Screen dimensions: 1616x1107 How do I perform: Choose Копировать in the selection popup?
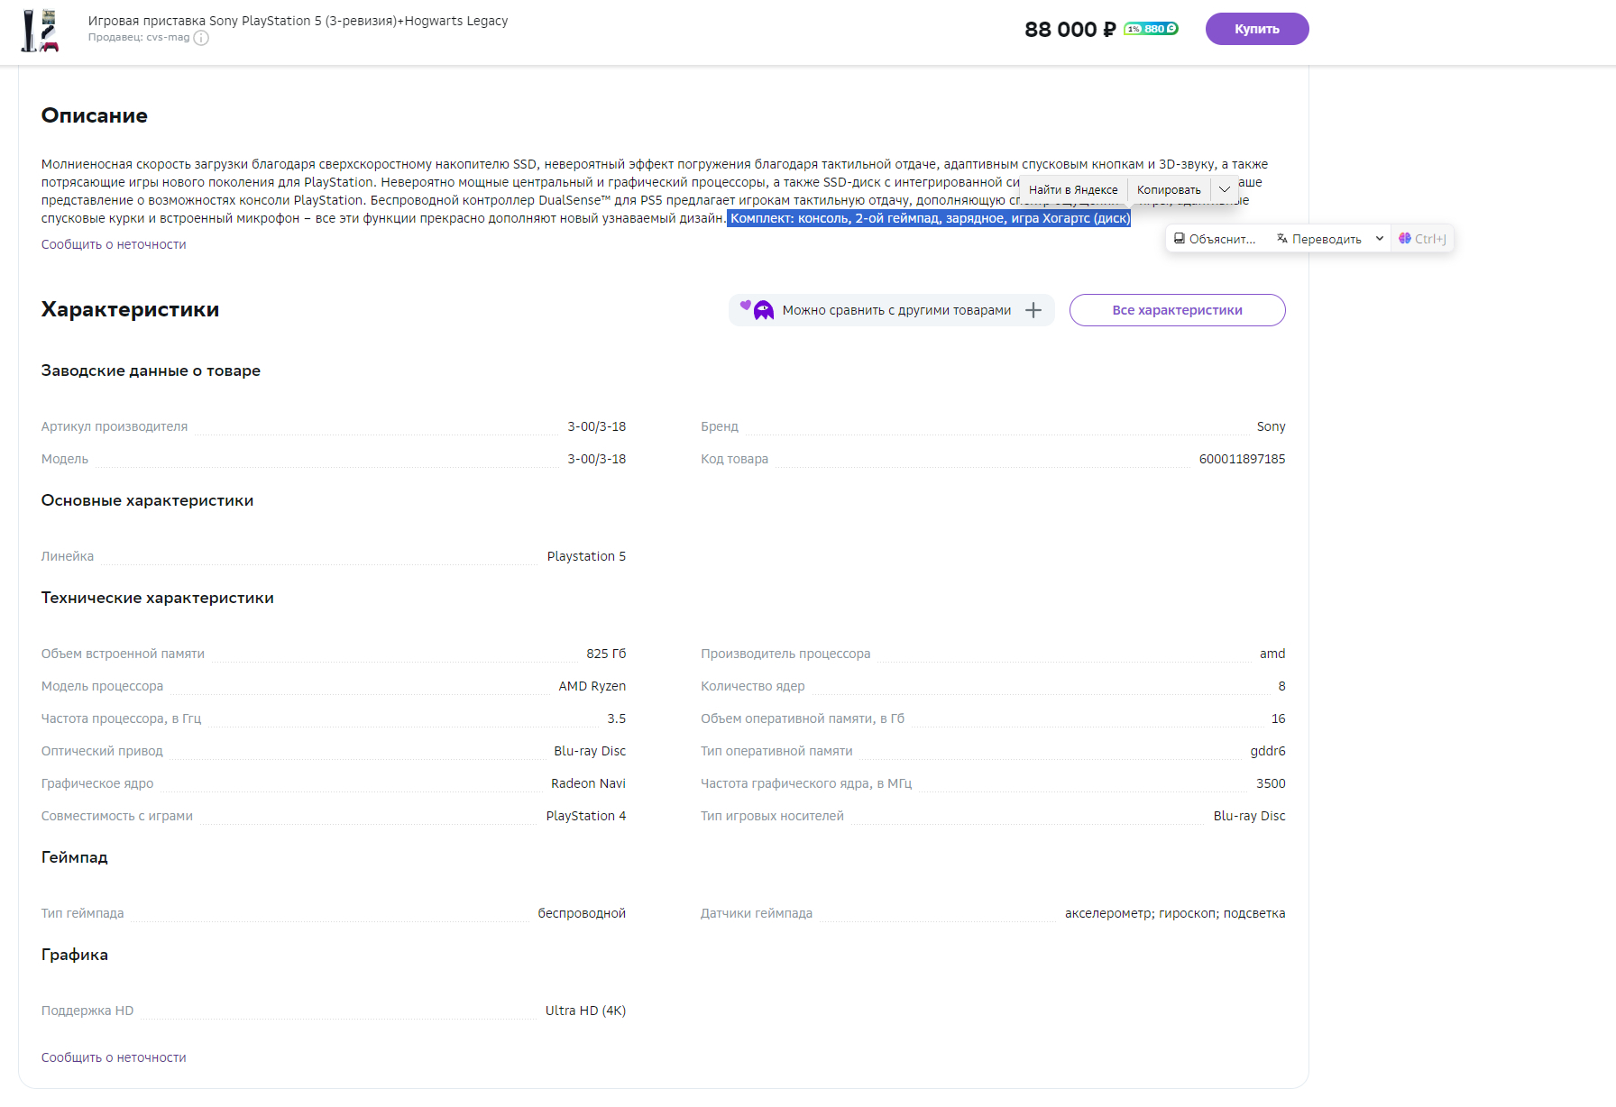point(1169,189)
